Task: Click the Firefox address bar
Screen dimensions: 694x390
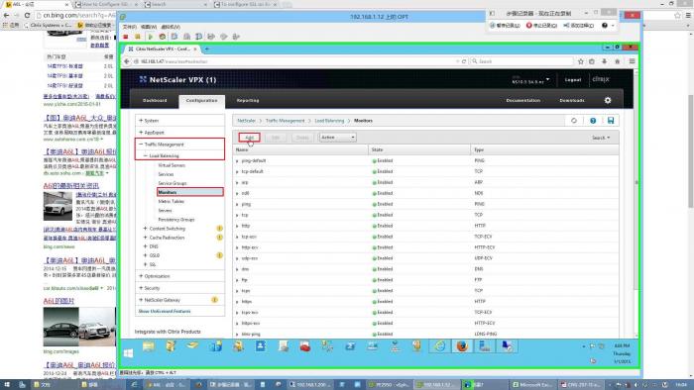Action: click(x=296, y=61)
